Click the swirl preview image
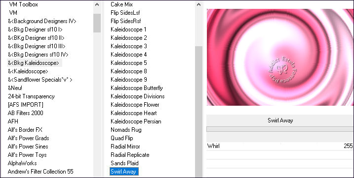This screenshot has height=178, width=354. (280, 57)
